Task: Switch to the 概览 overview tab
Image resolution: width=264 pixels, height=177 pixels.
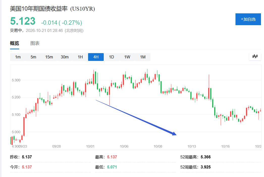Action: click(x=14, y=43)
